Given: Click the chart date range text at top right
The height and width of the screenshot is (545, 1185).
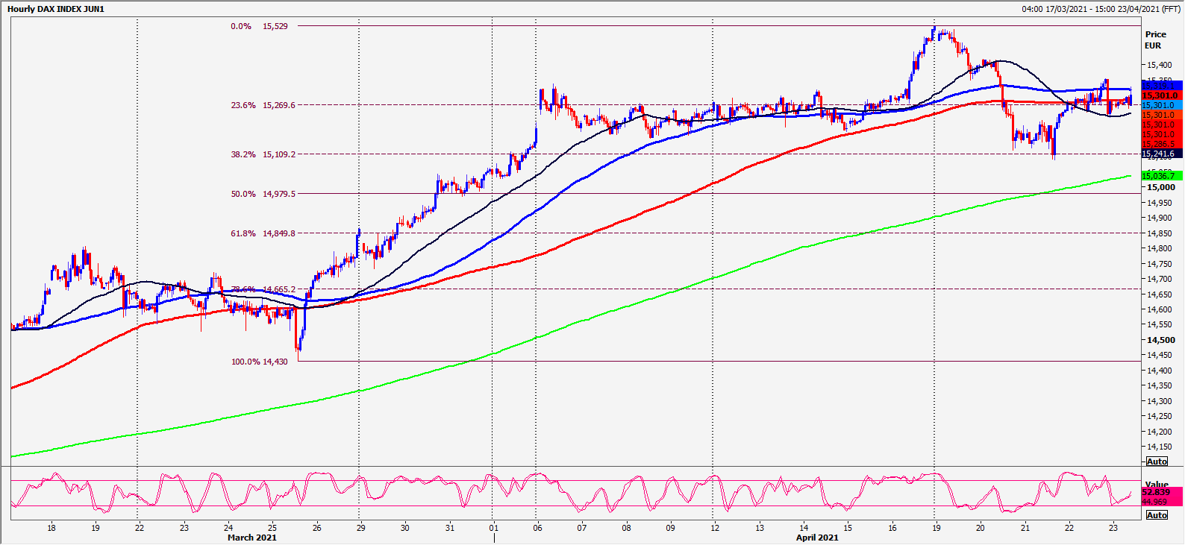Looking at the screenshot, I should click(1101, 9).
